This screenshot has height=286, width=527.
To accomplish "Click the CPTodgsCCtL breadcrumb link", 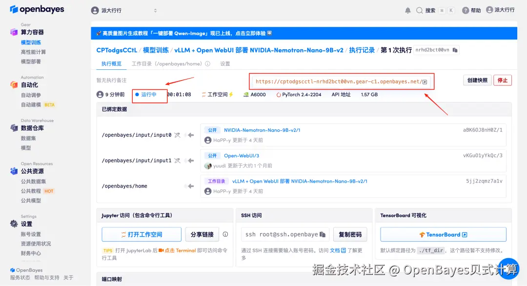I will pyautogui.click(x=117, y=50).
